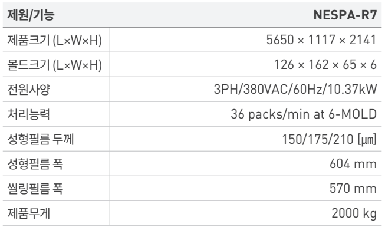Click the kW unit in power spec
The image size is (385, 227).
[x=368, y=89]
